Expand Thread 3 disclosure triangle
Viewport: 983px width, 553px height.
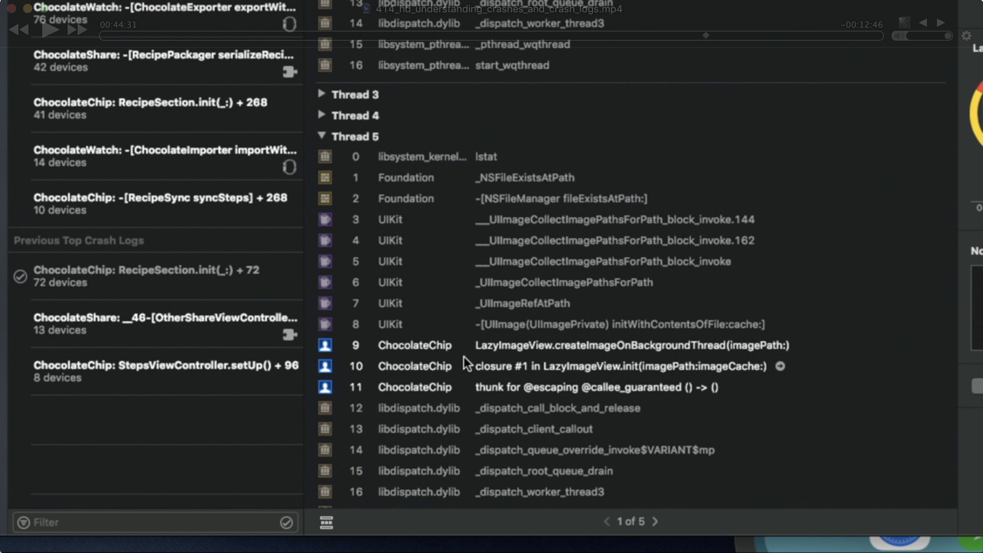pos(321,94)
